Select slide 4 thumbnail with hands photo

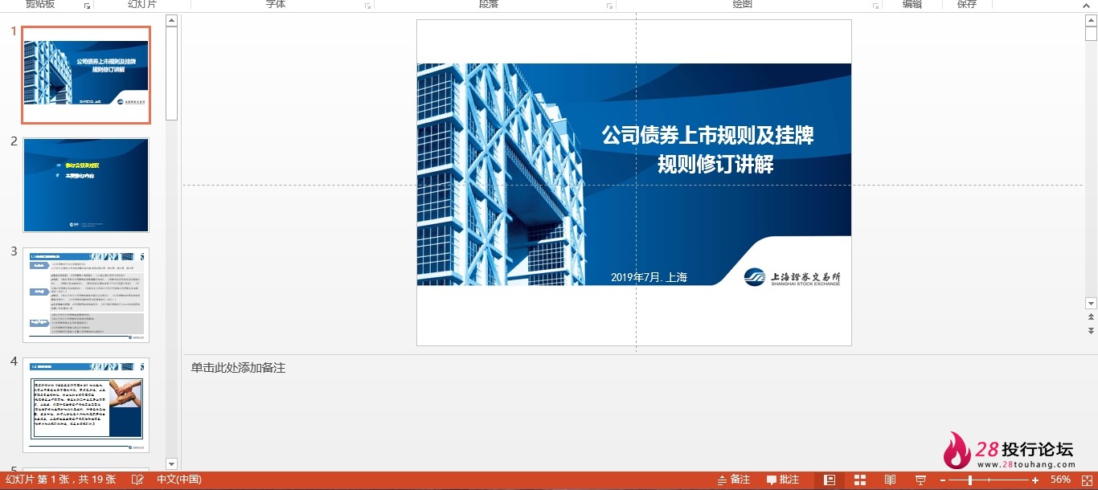click(86, 405)
